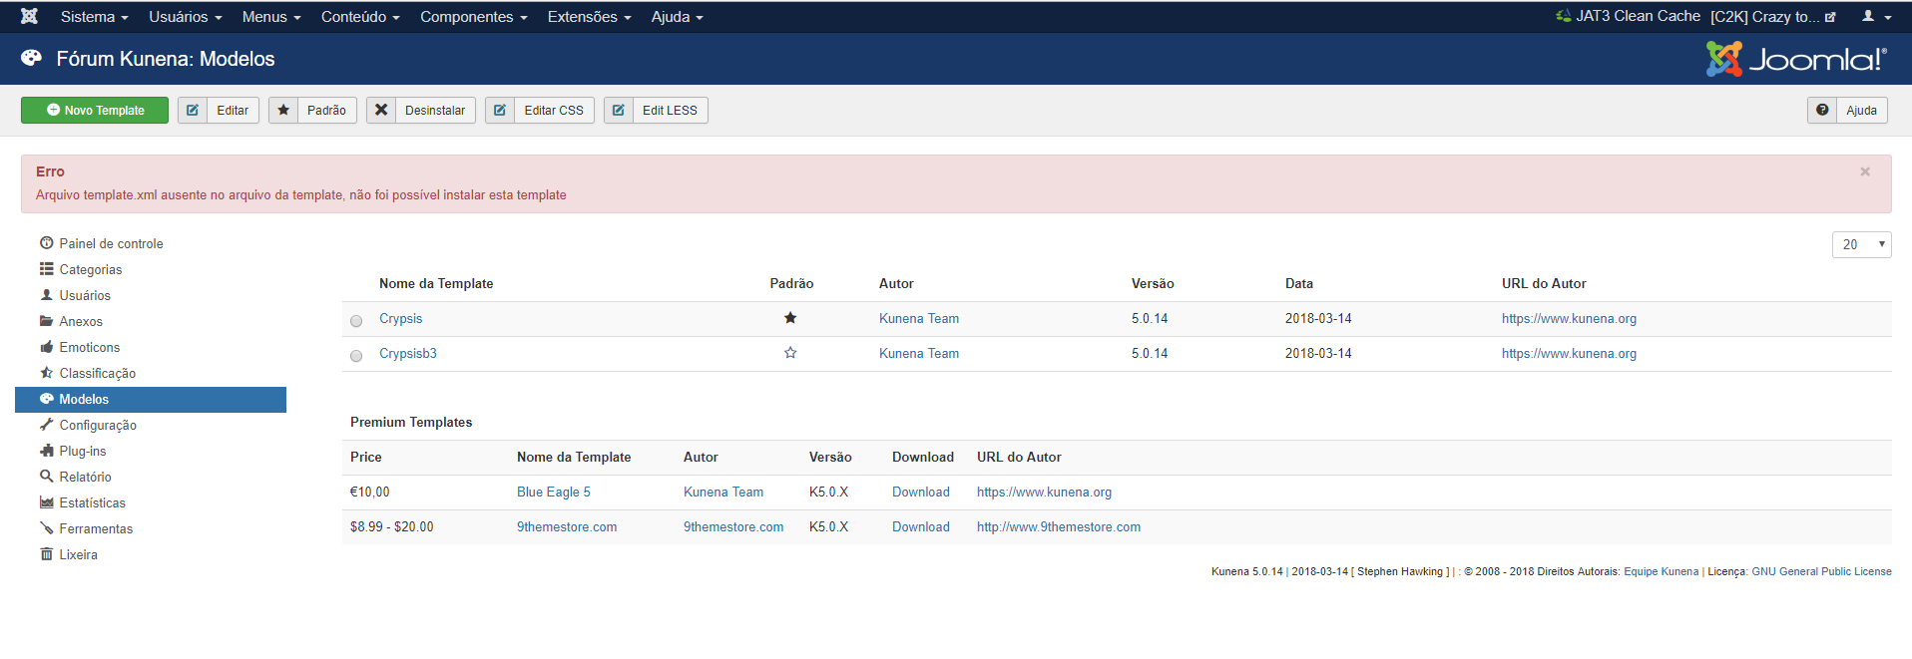Open the list limit dropdown showing 20
1912x659 pixels.
click(1861, 244)
